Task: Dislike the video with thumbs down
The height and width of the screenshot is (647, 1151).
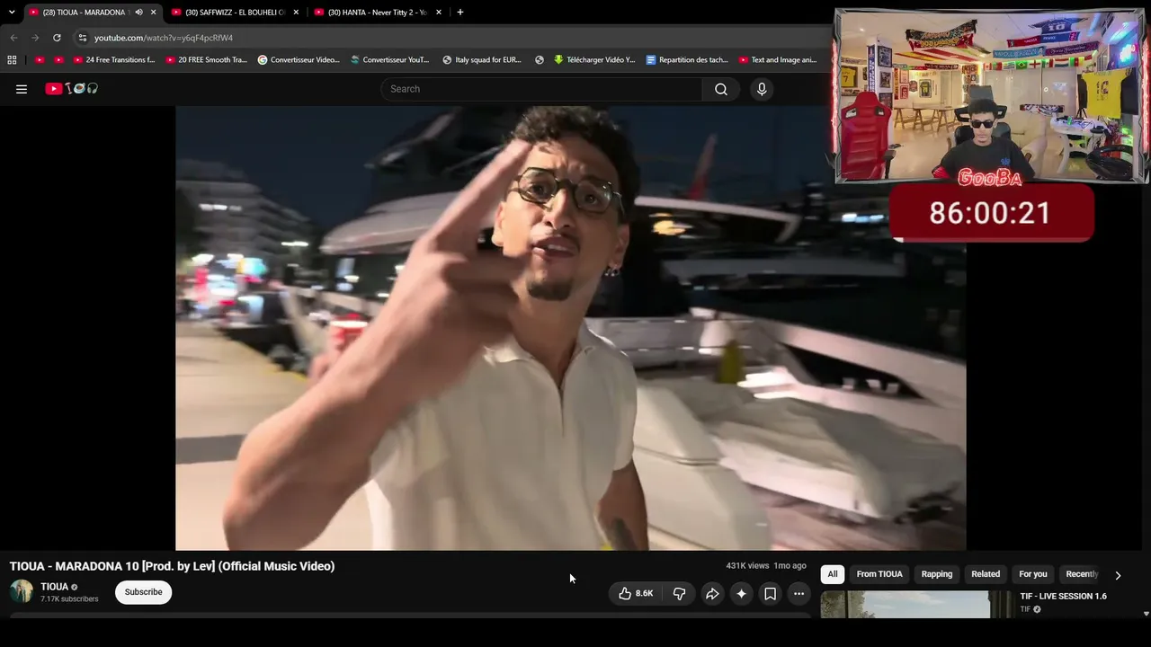Action: (x=679, y=593)
